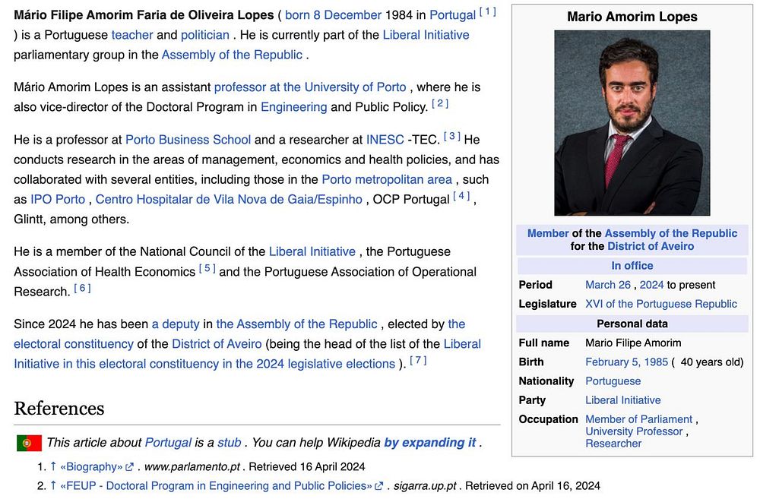Viewport: 760px width, 499px height.
Task: Open 'Liberal Initiative' link in the opening paragraph
Action: [x=426, y=35]
